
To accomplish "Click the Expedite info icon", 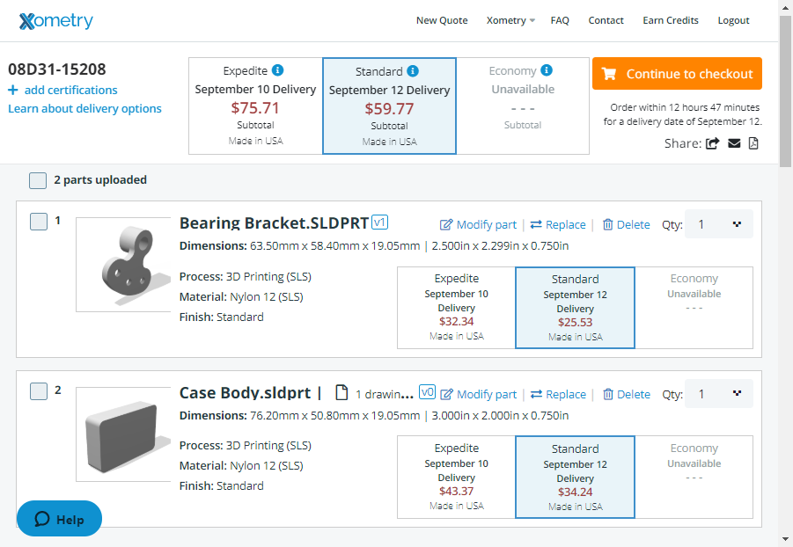I will [278, 70].
